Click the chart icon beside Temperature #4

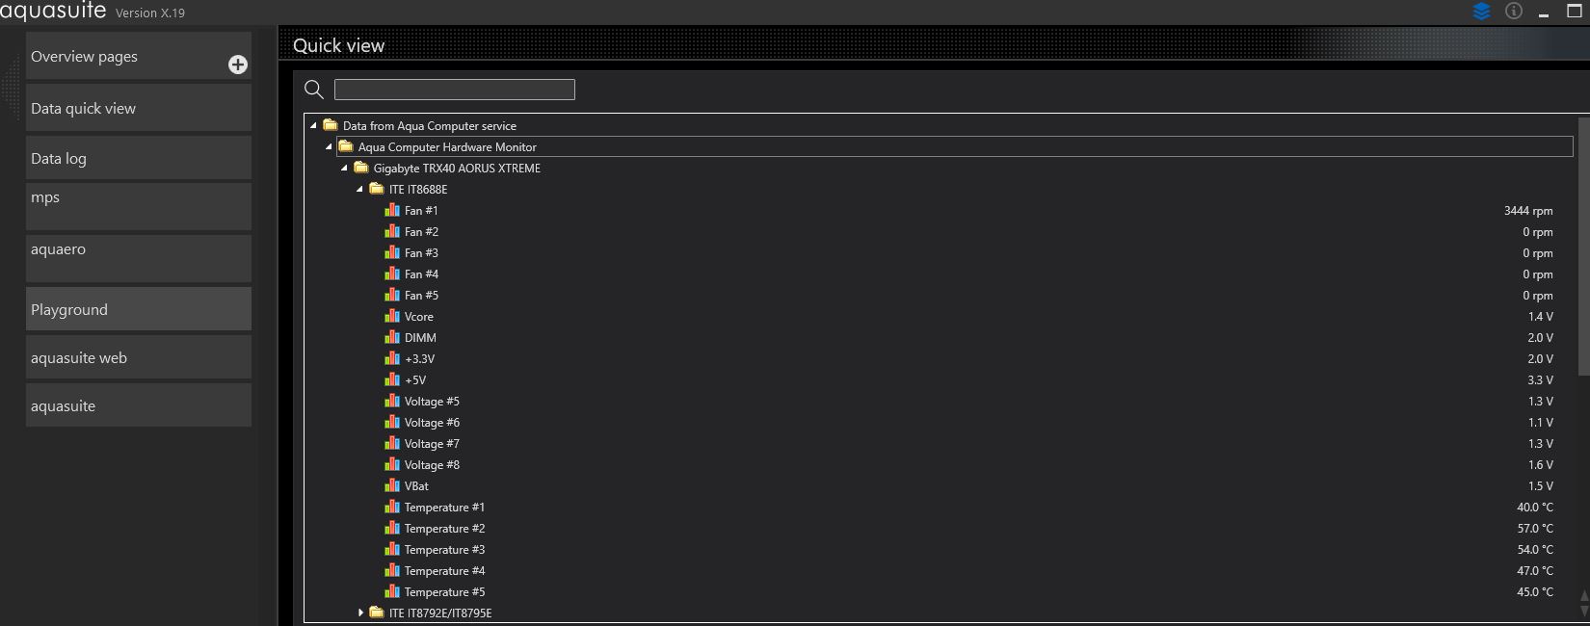click(x=392, y=570)
